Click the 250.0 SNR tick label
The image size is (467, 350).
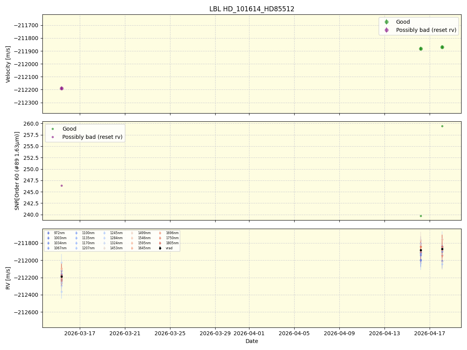(x=32, y=169)
